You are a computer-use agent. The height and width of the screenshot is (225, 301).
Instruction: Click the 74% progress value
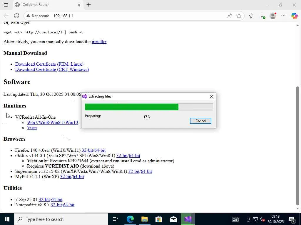tap(147, 116)
